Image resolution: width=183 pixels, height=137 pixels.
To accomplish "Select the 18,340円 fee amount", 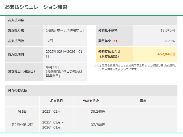I will tap(168, 30).
